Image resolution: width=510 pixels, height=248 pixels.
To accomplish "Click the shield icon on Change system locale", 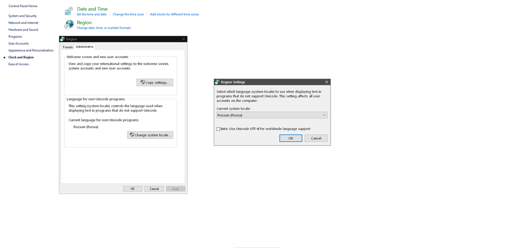I will 132,135.
